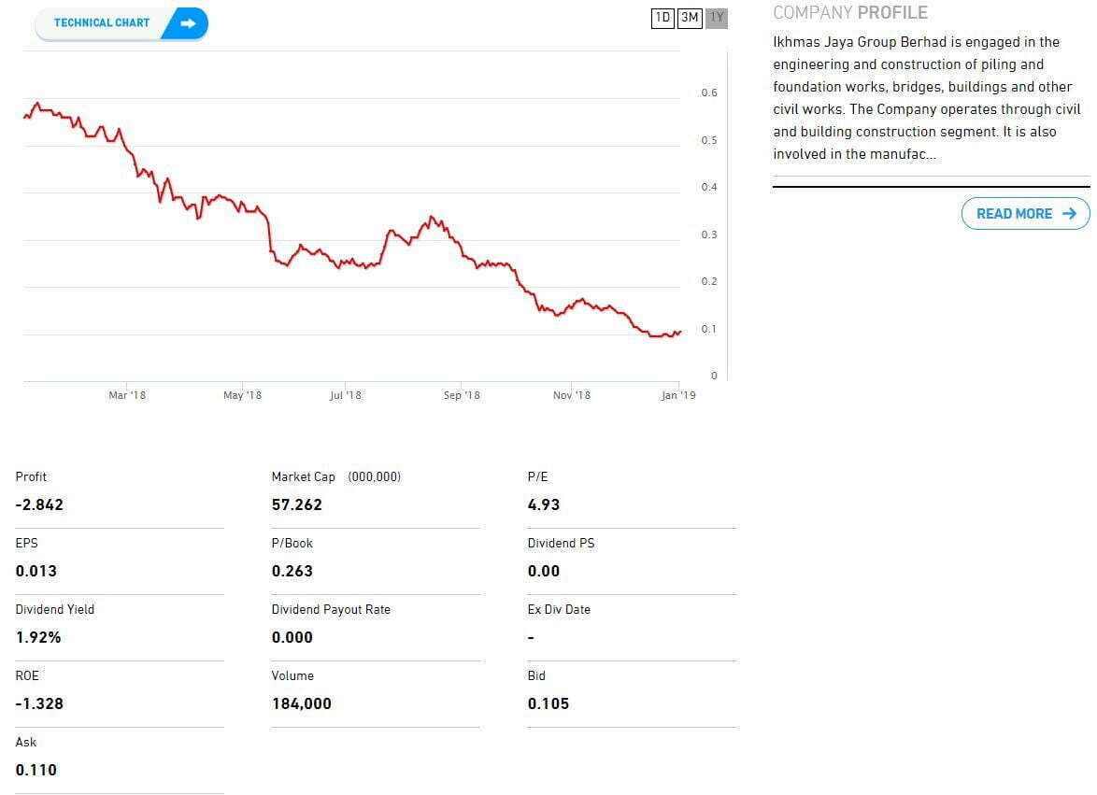
Task: Click the Volume figure 184,000
Action: 301,703
